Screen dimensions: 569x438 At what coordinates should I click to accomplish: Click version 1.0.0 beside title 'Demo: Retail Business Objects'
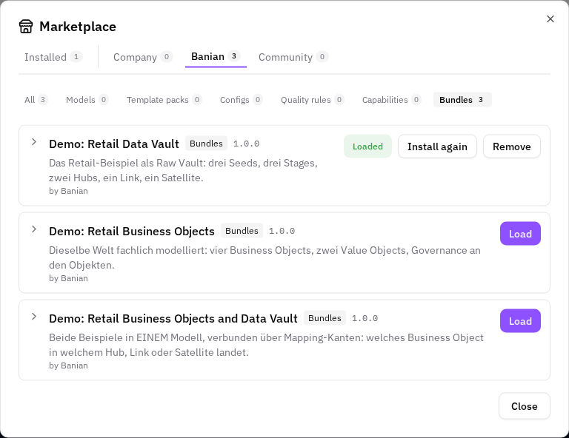pos(282,231)
